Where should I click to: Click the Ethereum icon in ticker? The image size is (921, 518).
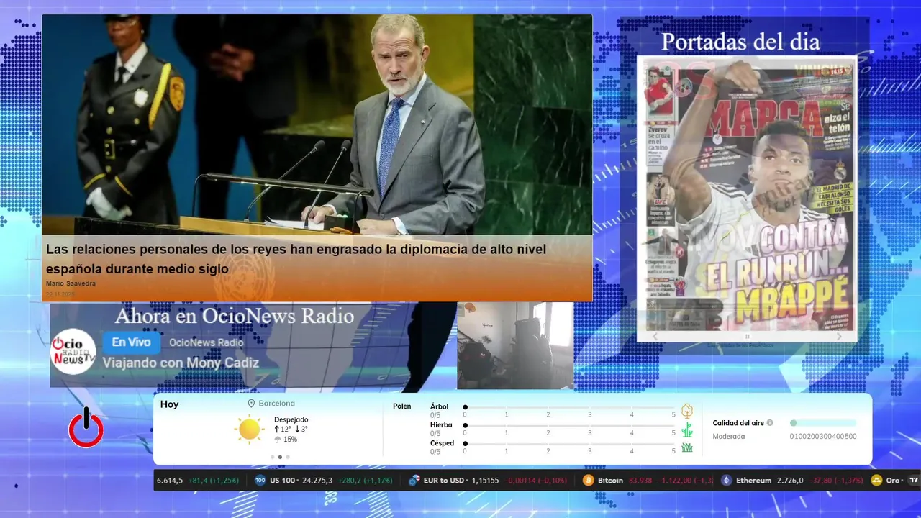click(726, 481)
